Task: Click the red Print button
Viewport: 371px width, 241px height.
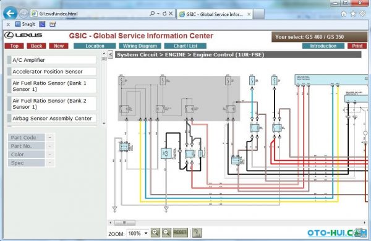Action: click(x=357, y=46)
